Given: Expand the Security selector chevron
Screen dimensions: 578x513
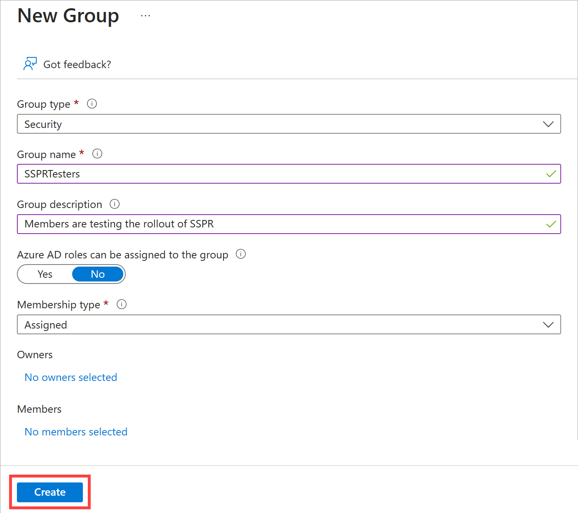Looking at the screenshot, I should 548,124.
